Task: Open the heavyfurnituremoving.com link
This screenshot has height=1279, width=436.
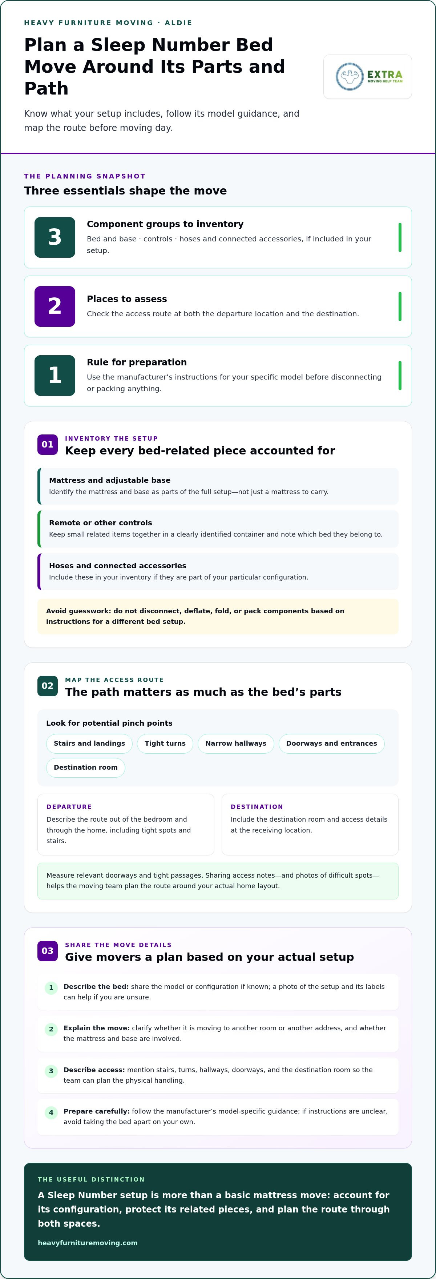Action: point(88,1242)
